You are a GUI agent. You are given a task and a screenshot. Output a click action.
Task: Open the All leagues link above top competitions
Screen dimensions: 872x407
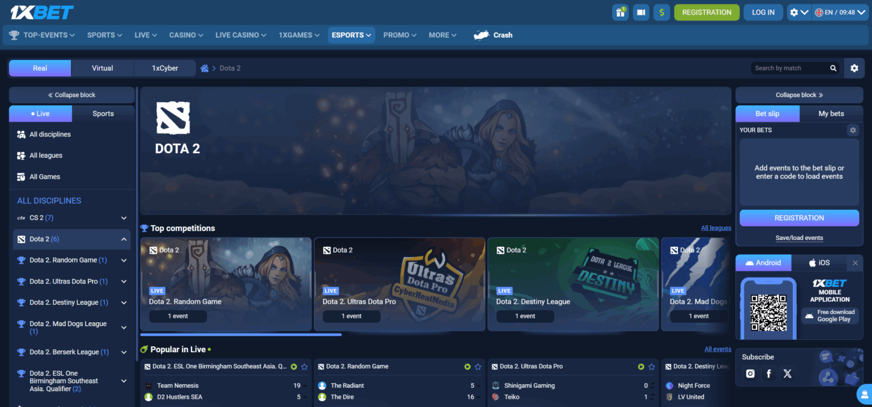716,228
